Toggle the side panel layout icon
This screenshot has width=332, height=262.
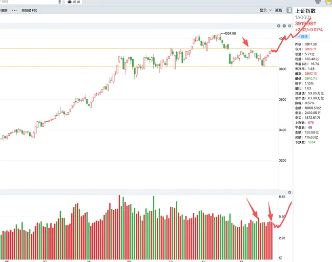289,10
